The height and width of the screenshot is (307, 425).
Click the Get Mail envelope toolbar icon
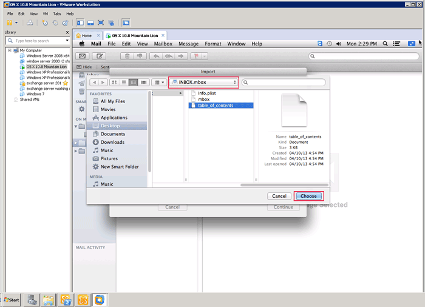pos(82,56)
